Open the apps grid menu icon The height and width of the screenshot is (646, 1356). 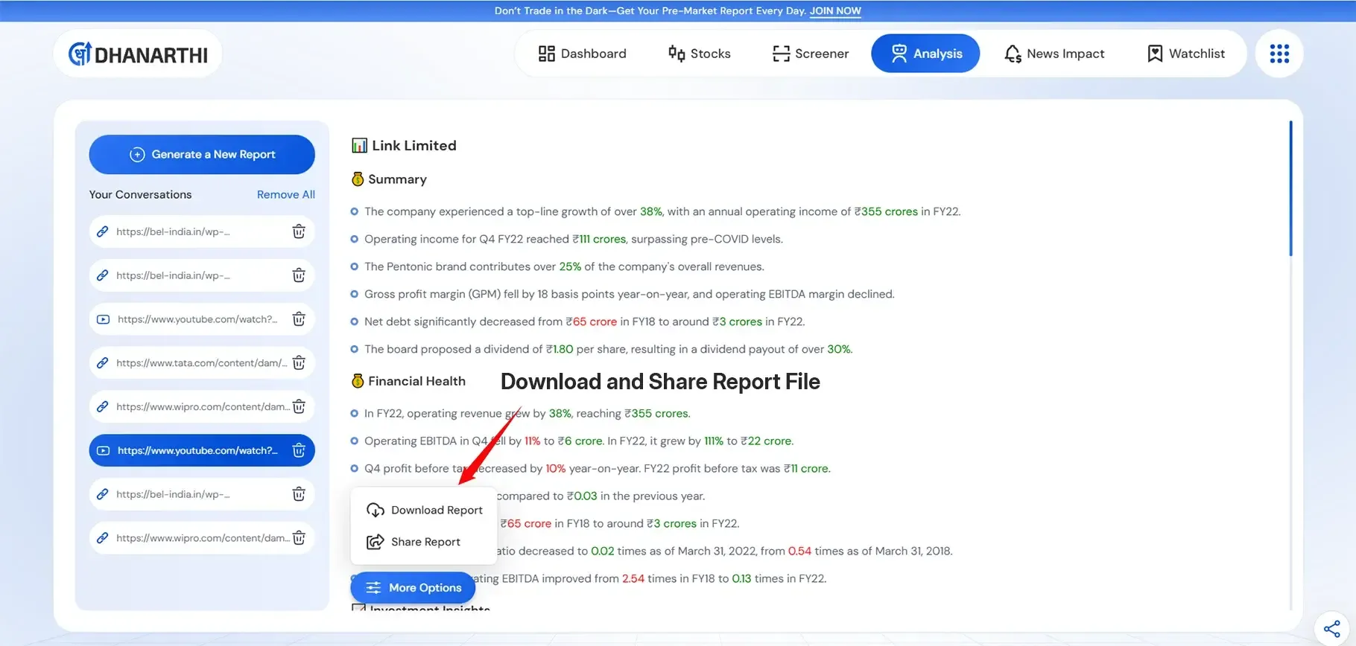(x=1279, y=54)
